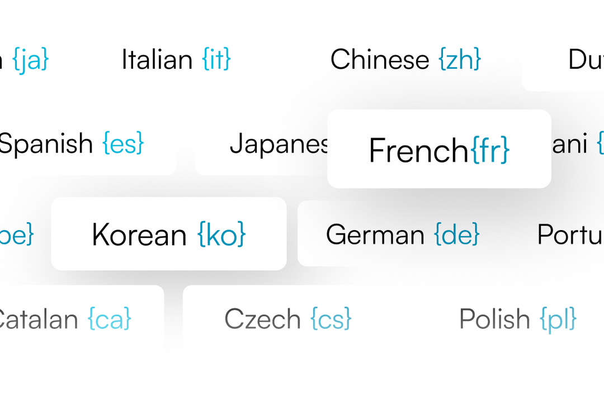Click the {pl} code beside Polish
The height and width of the screenshot is (416, 604).
(x=558, y=319)
